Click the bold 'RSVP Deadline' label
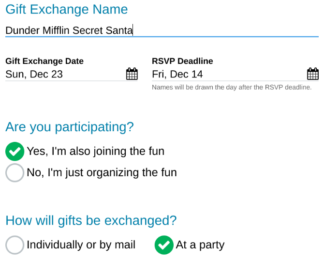Viewport: 324px width, 261px height. click(x=182, y=61)
